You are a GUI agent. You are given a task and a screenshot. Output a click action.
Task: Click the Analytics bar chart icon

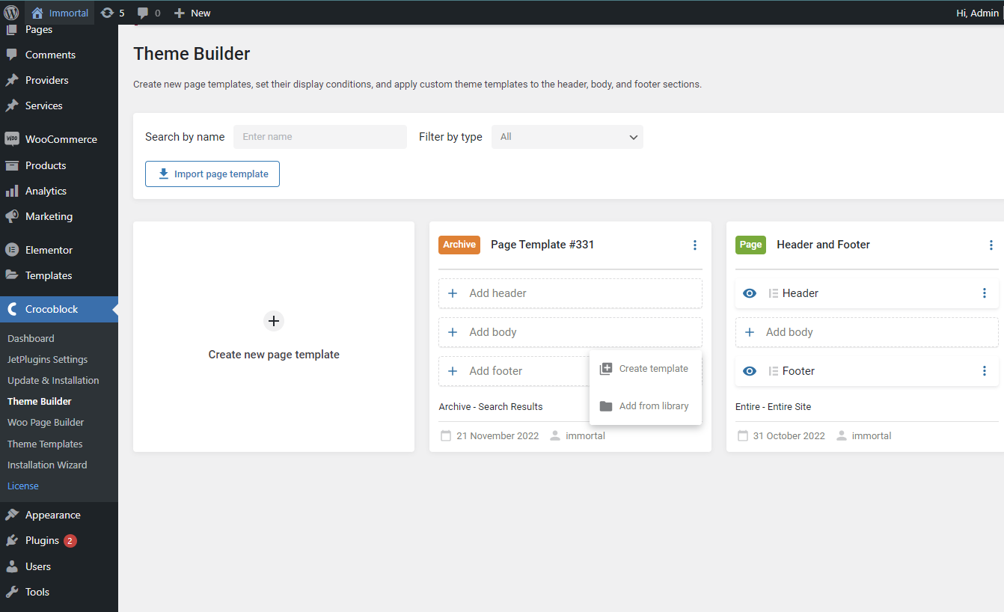(12, 191)
